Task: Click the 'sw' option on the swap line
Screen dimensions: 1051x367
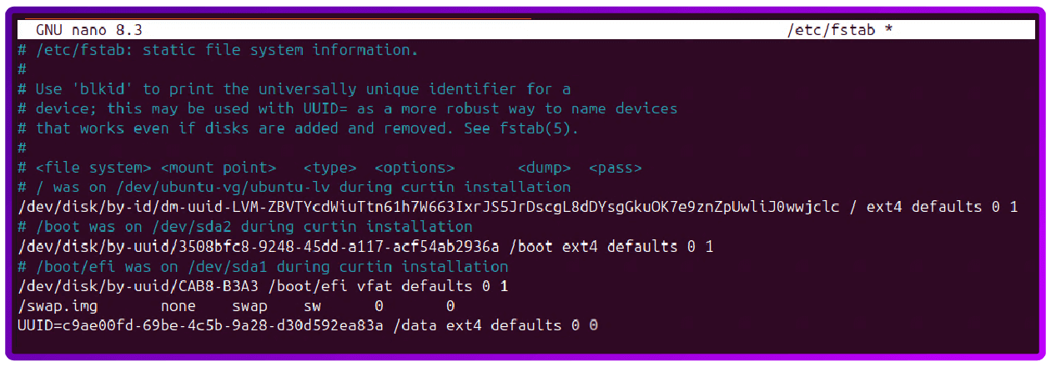Action: (313, 306)
